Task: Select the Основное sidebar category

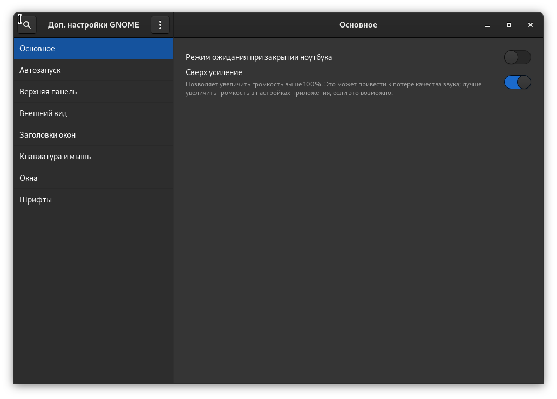Action: [93, 49]
